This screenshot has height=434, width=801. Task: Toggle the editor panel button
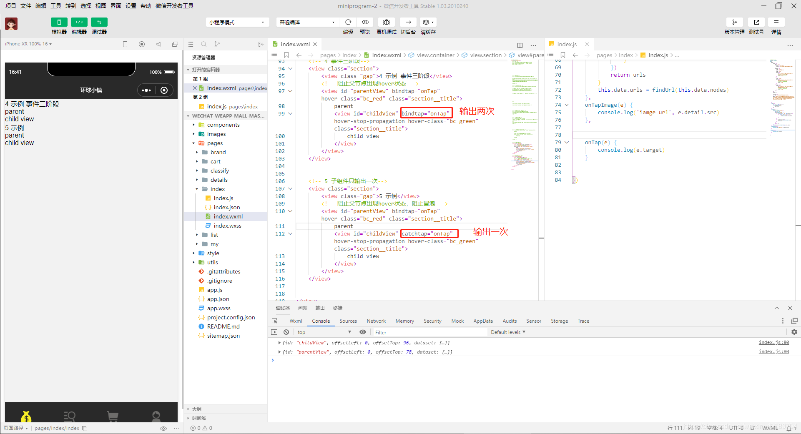point(79,22)
